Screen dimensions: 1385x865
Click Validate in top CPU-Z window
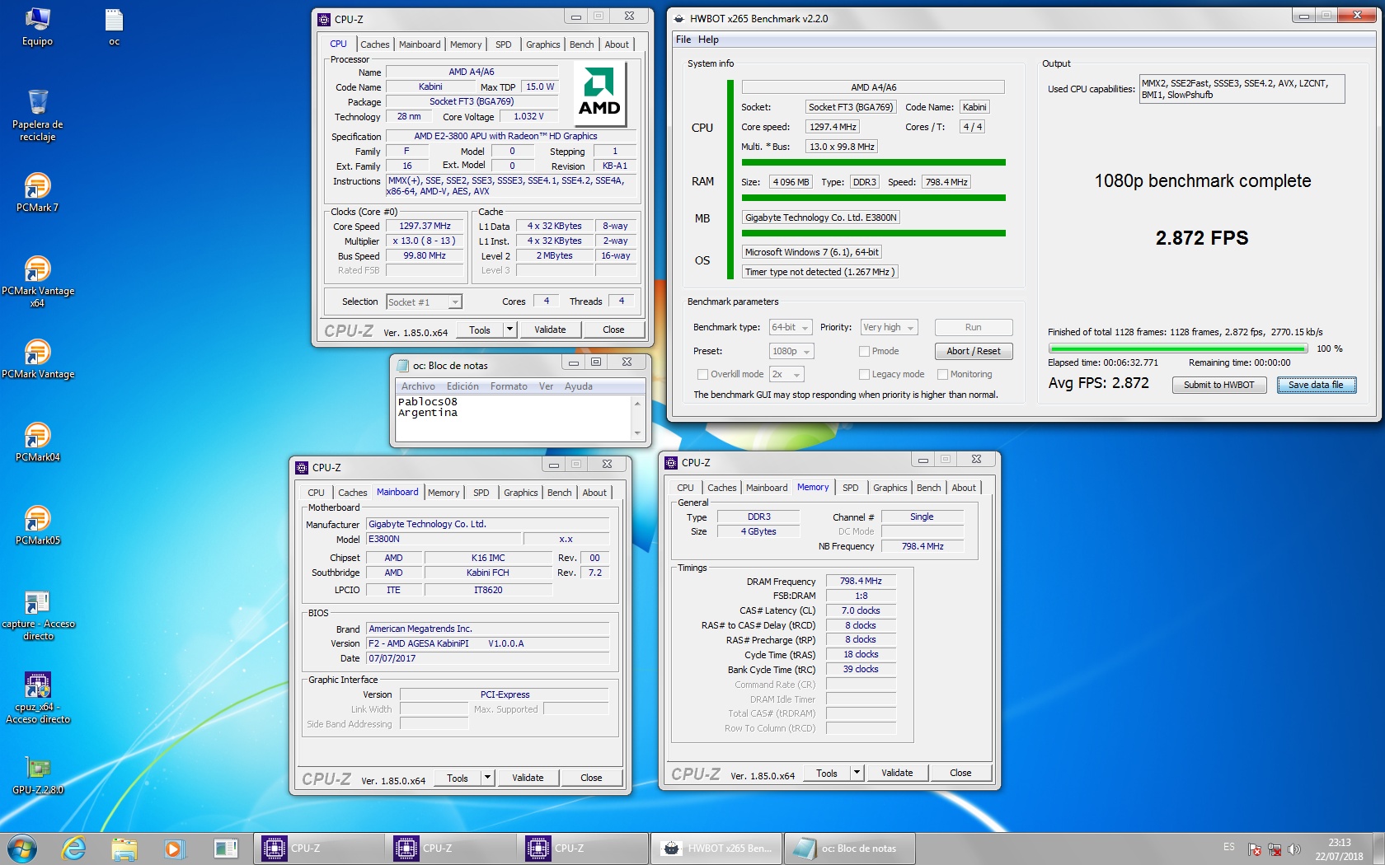pos(550,330)
